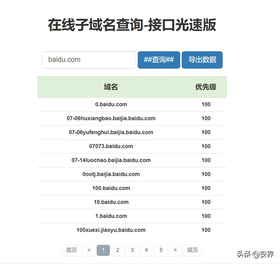
Task: Select the 1.baidu.com domain cell
Action: (111, 216)
